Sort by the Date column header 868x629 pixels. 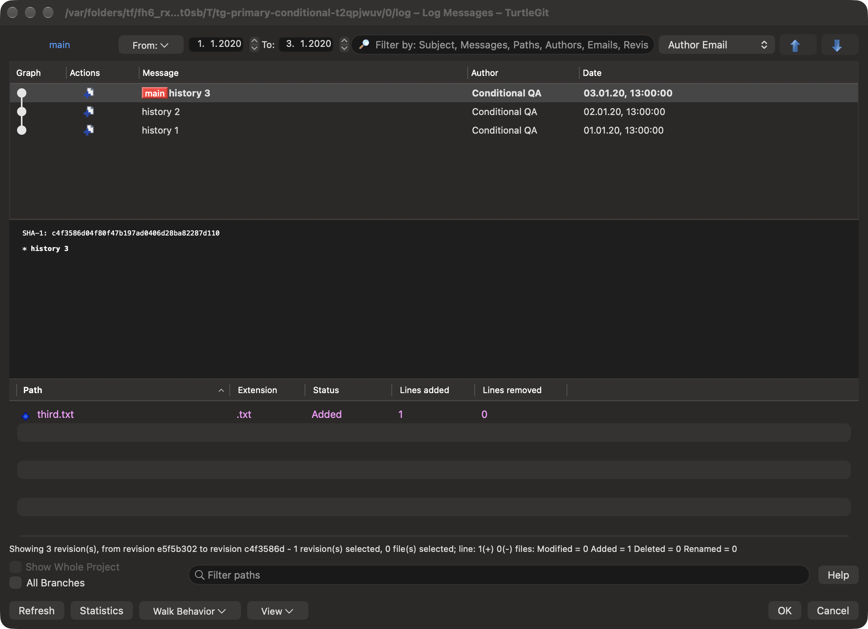tap(718, 73)
